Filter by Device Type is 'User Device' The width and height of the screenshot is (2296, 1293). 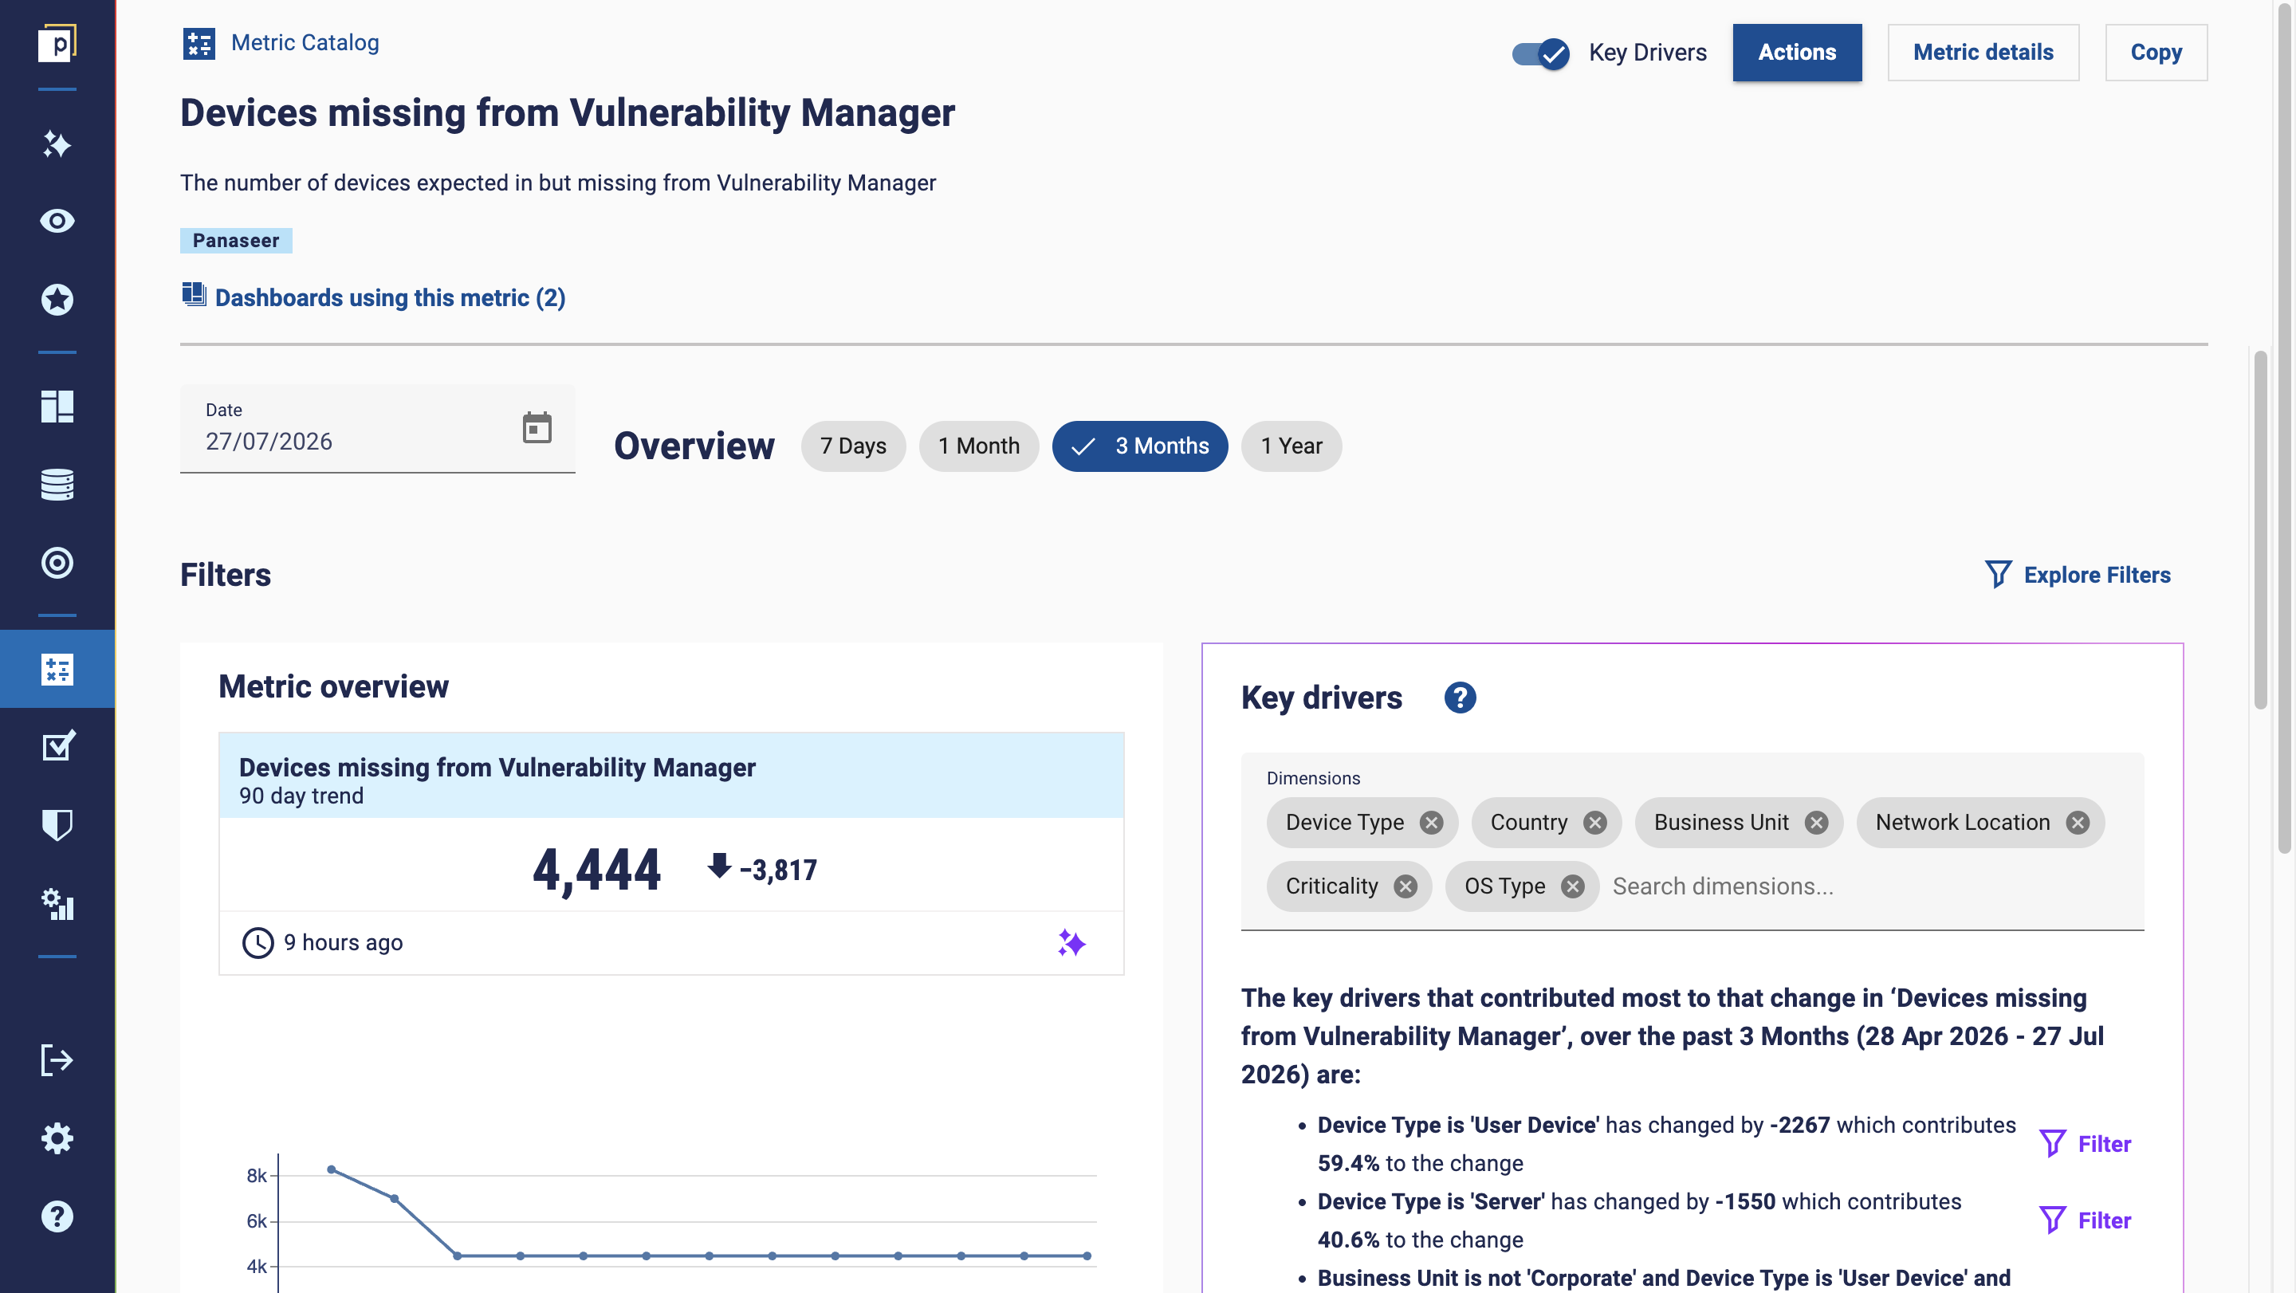pos(2085,1143)
